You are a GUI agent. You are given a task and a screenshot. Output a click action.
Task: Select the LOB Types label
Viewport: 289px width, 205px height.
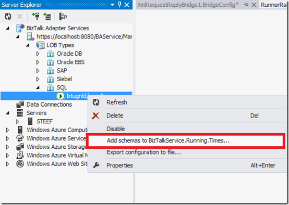[61, 45]
